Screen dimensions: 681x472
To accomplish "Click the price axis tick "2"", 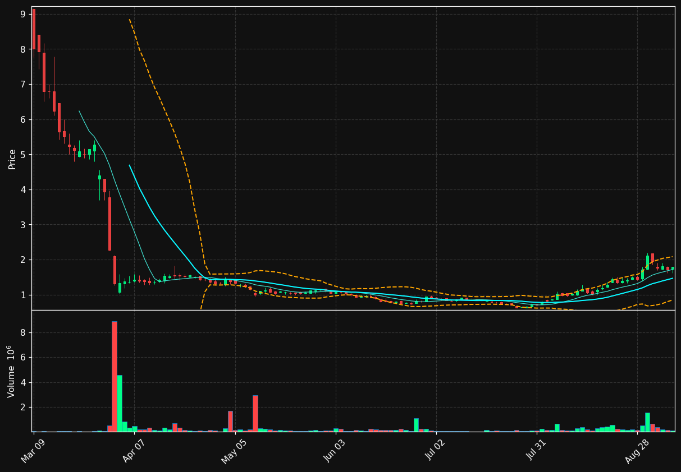I will pyautogui.click(x=23, y=260).
